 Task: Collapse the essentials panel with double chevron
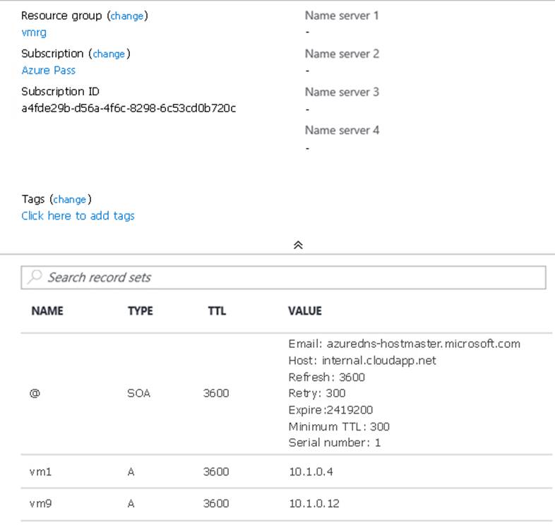pyautogui.click(x=298, y=245)
